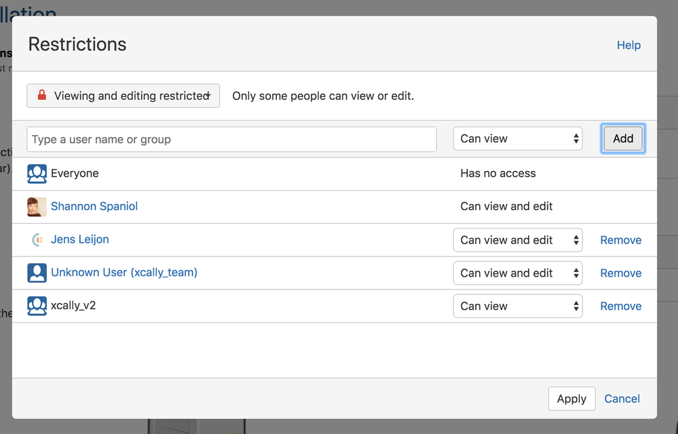Remove Jens Leijon from restrictions
678x434 pixels.
point(620,240)
